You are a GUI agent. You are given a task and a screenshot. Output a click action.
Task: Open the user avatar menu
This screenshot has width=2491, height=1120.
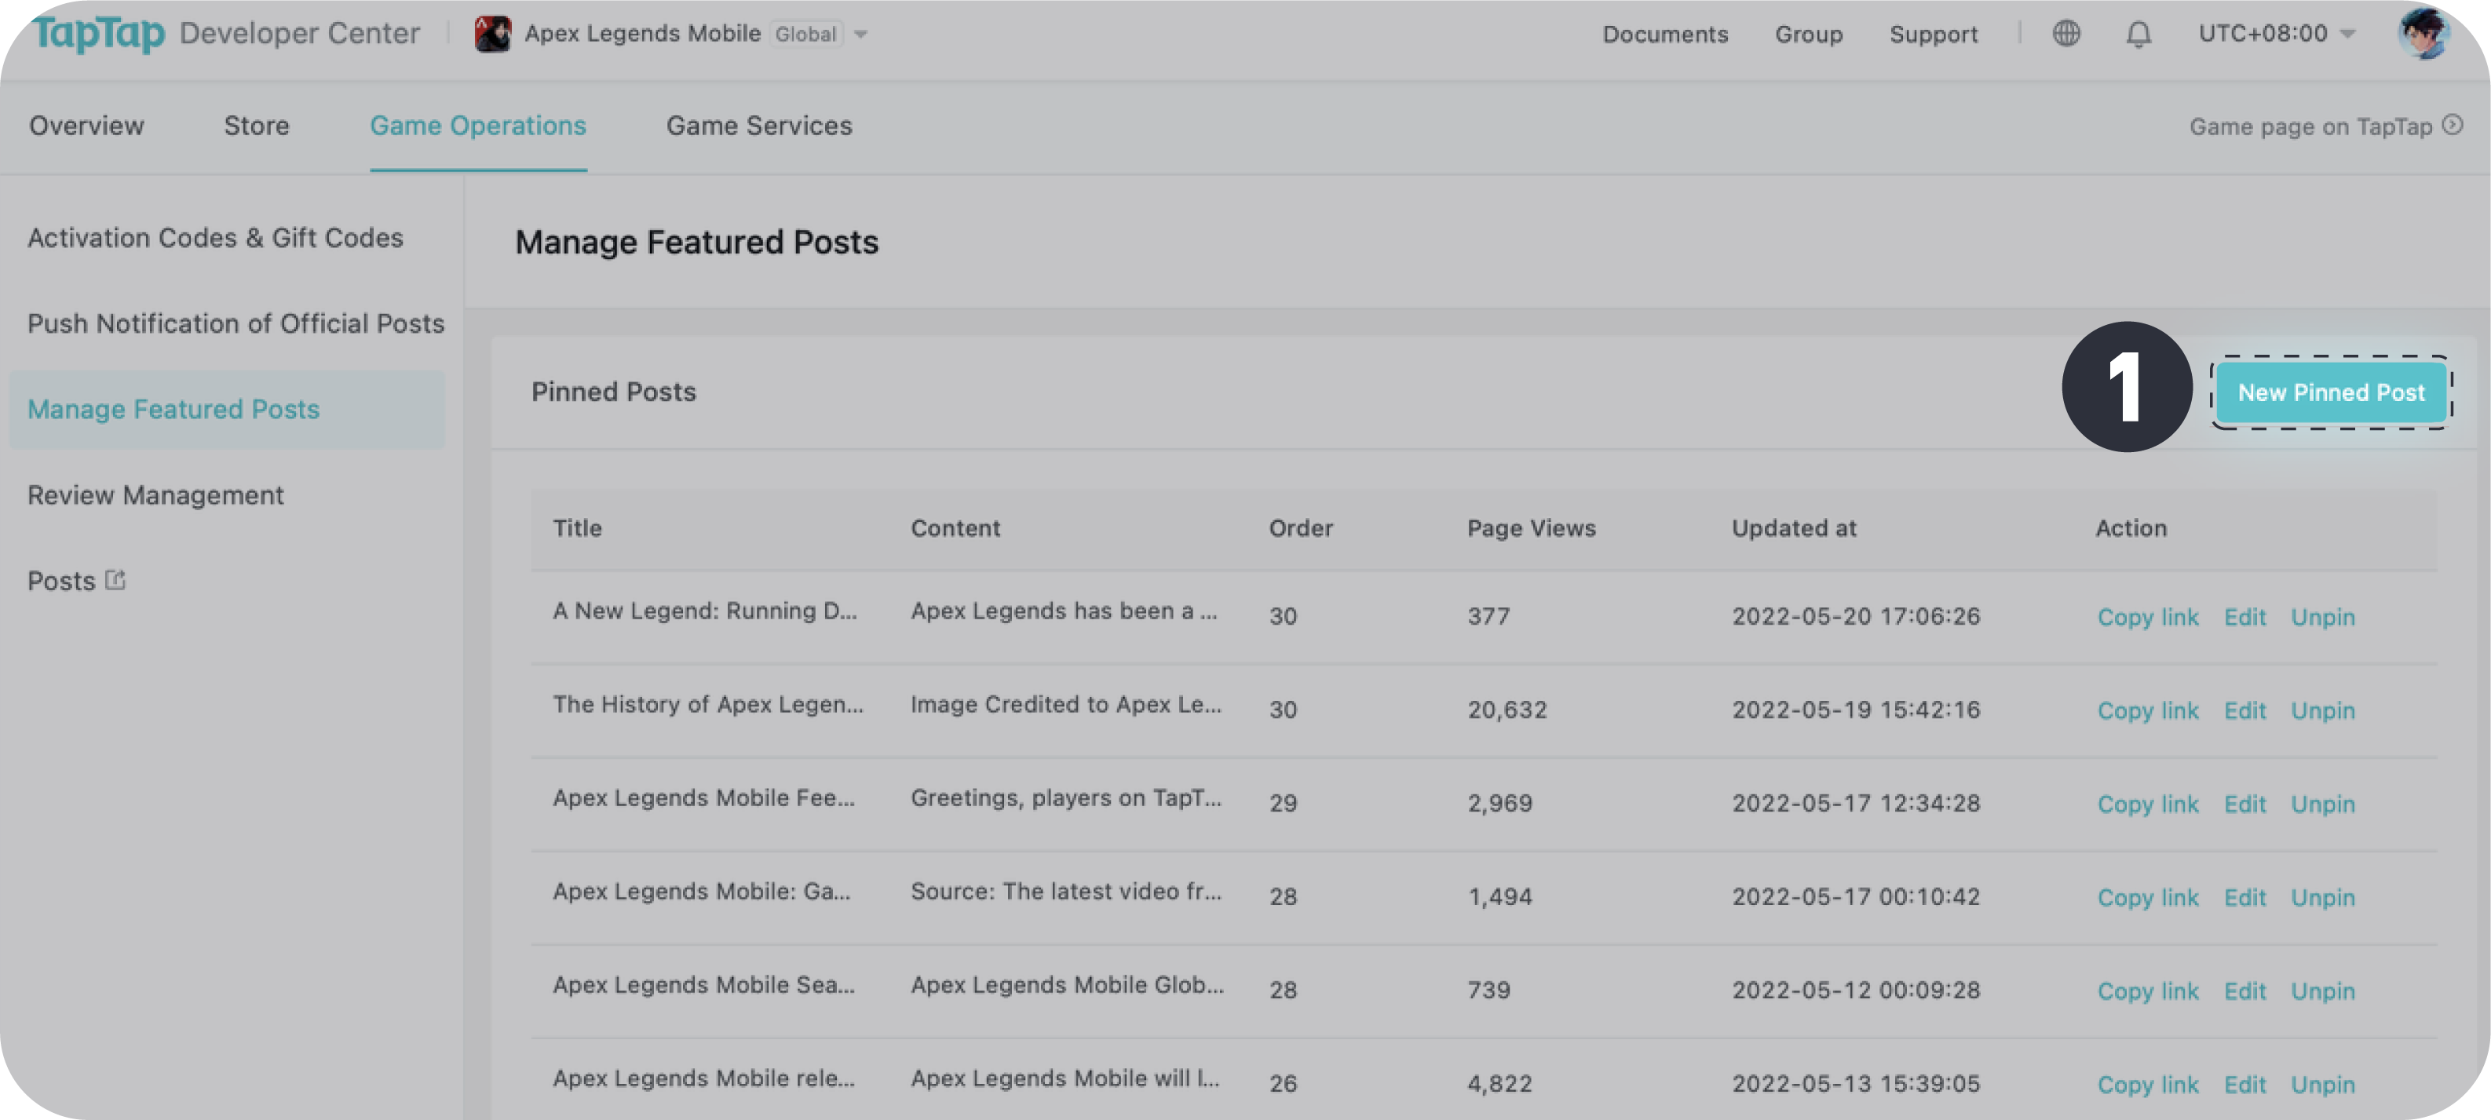[2424, 34]
